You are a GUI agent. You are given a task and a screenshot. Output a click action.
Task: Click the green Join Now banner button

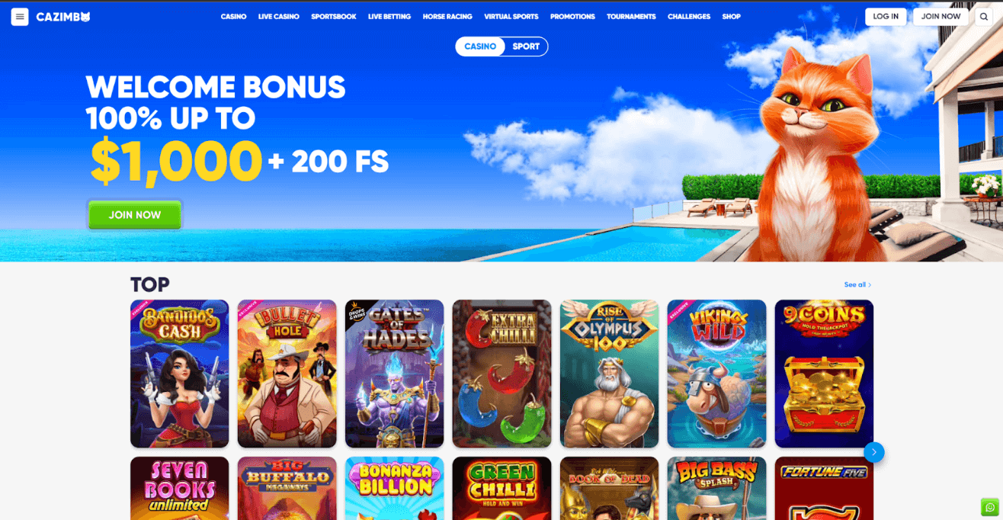135,215
